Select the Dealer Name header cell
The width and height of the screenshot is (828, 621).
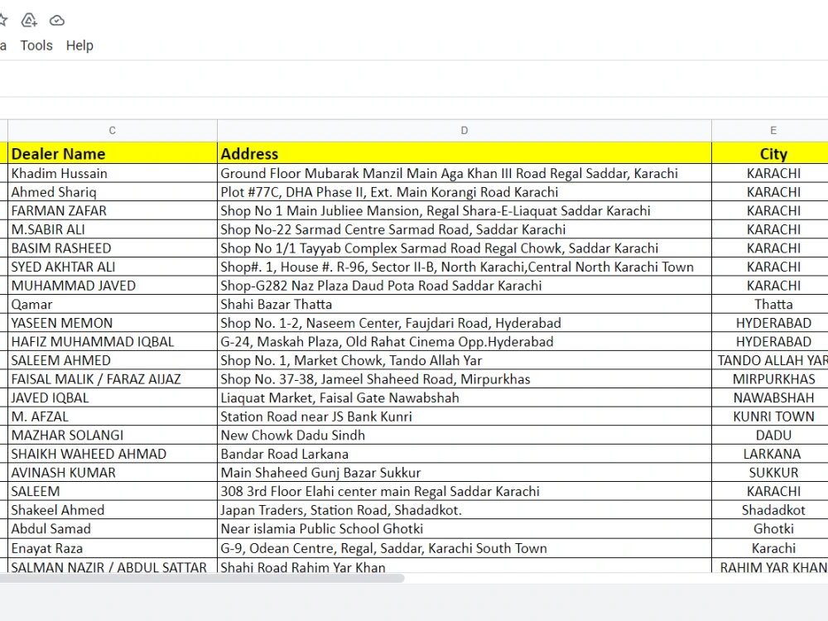click(x=113, y=154)
